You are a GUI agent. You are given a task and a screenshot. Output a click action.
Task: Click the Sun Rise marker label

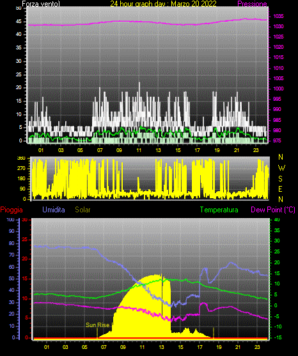click(98, 325)
